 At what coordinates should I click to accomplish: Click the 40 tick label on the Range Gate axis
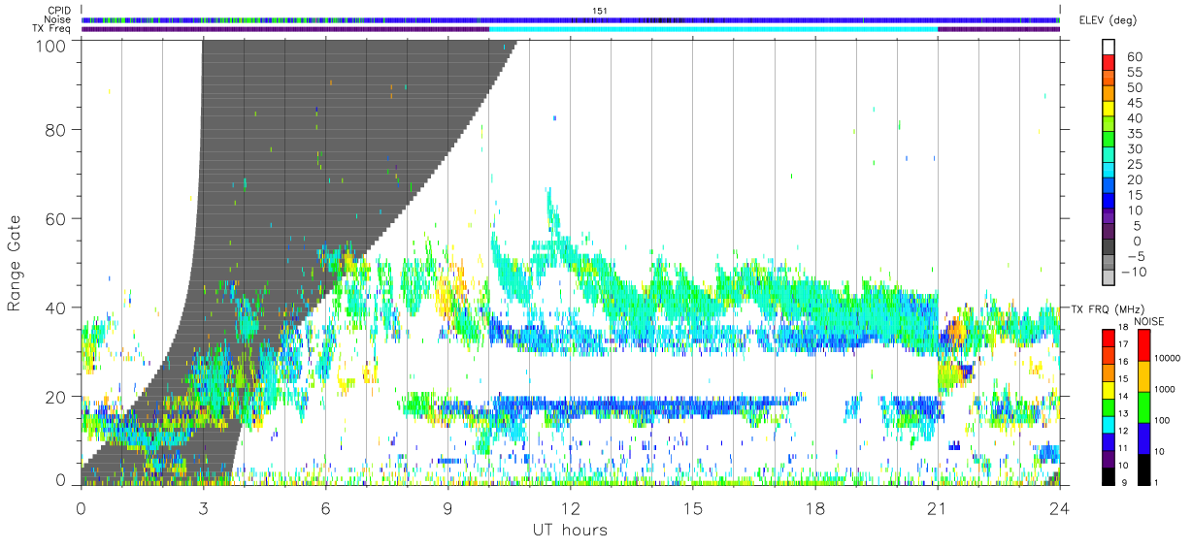pos(56,307)
